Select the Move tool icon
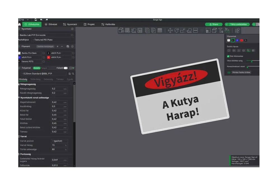This screenshot has height=196, width=277. click(170, 31)
